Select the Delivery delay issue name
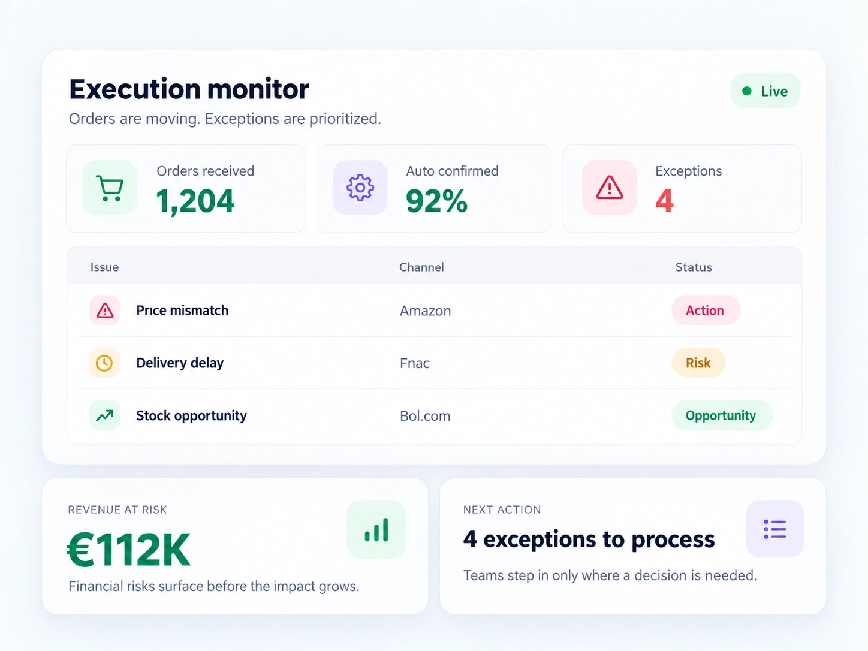Viewport: 868px width, 651px height. coord(180,363)
